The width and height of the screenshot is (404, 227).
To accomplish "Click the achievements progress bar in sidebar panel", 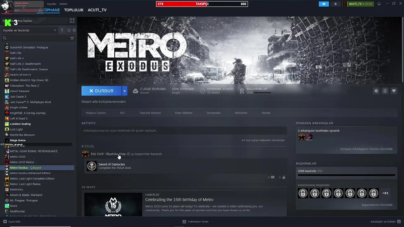I will point(346,175).
